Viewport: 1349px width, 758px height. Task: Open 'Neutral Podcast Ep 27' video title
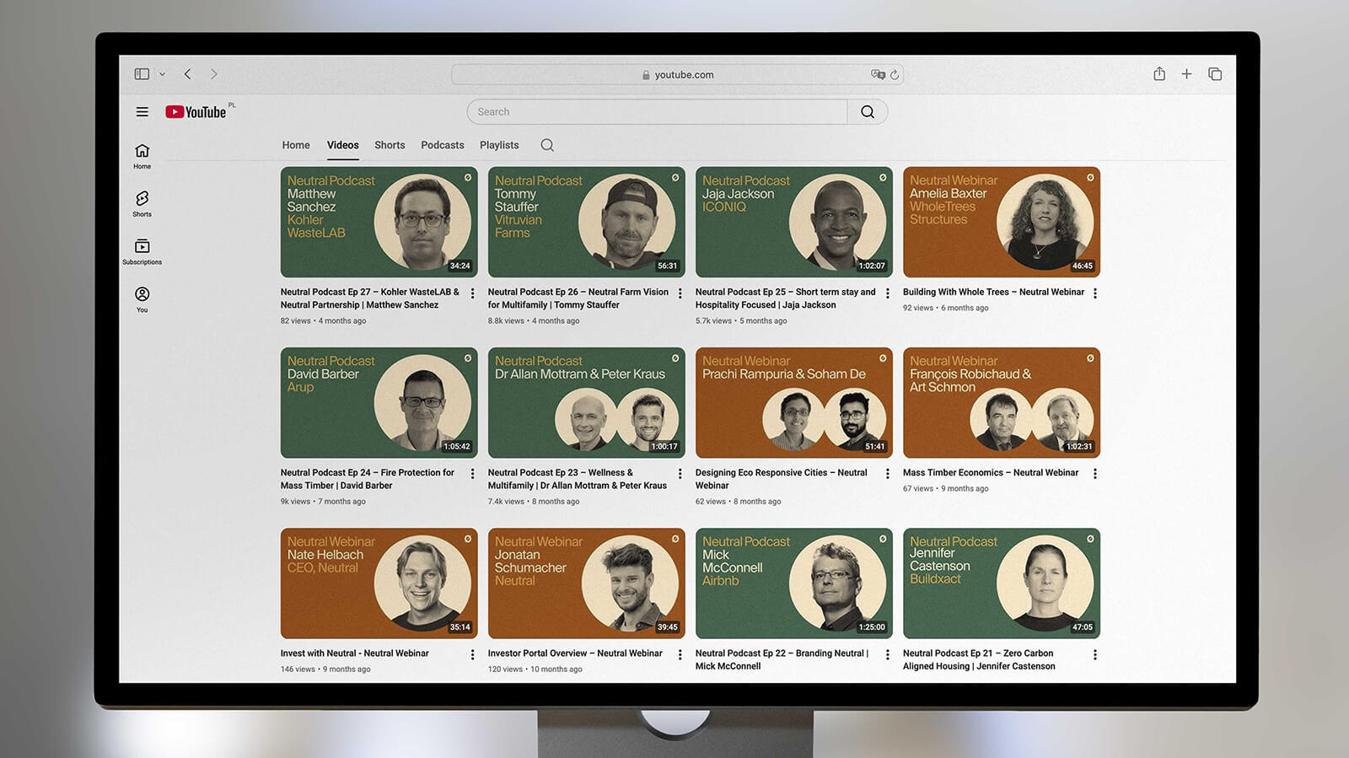click(370, 298)
